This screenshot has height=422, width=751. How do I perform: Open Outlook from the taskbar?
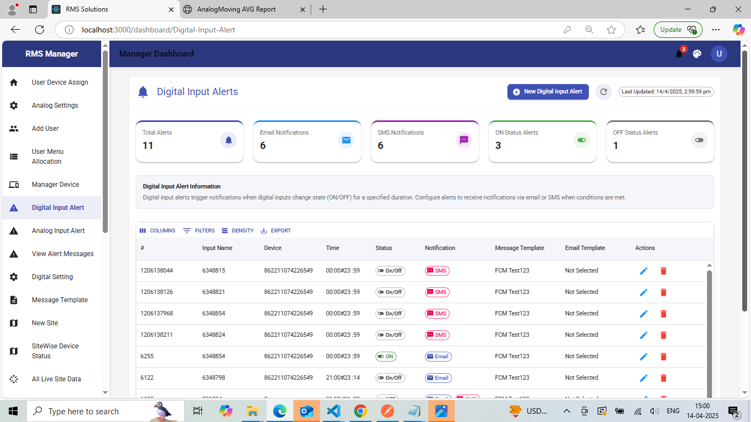[306, 411]
